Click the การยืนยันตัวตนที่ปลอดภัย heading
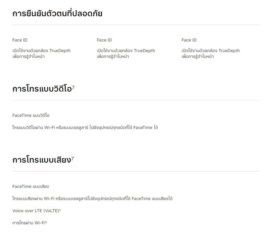 point(57,13)
